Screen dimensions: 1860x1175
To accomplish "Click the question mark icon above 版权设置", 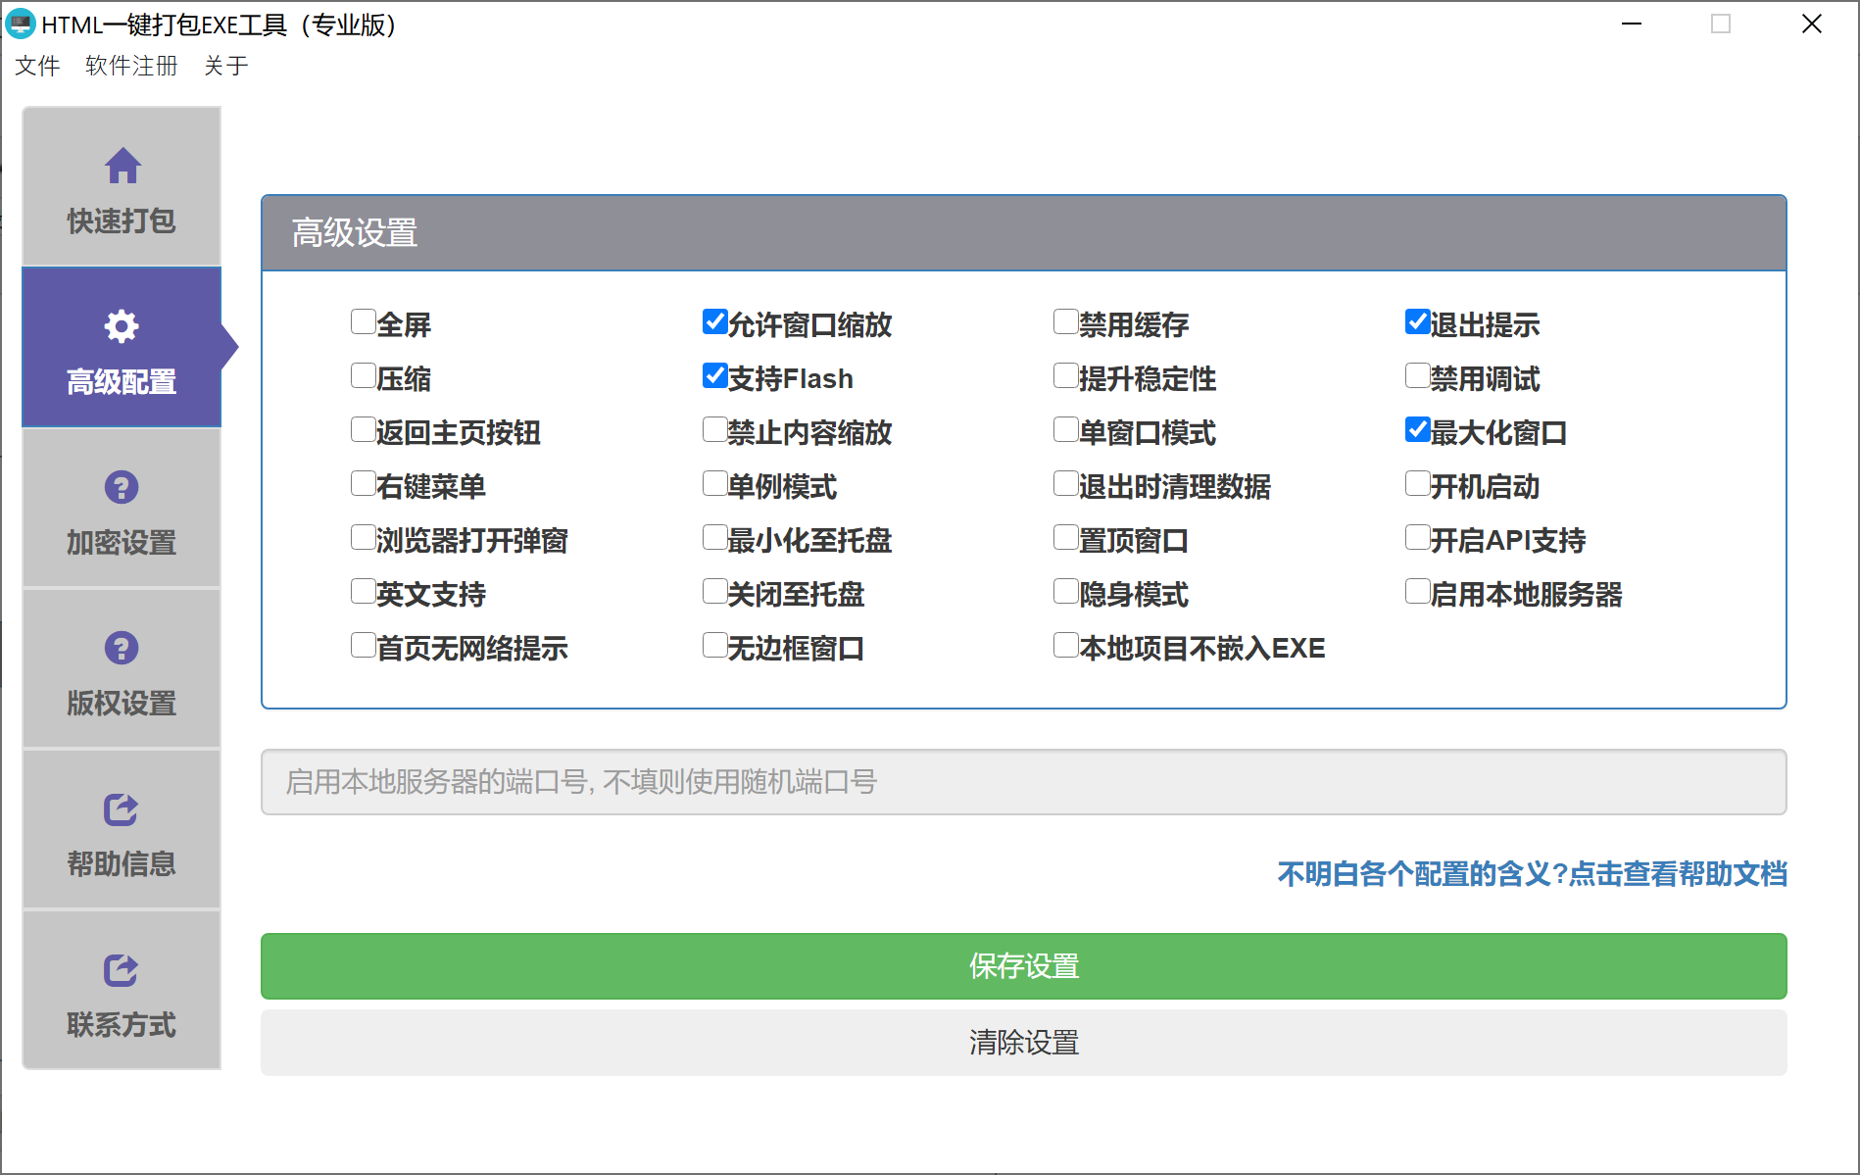I will tap(122, 648).
